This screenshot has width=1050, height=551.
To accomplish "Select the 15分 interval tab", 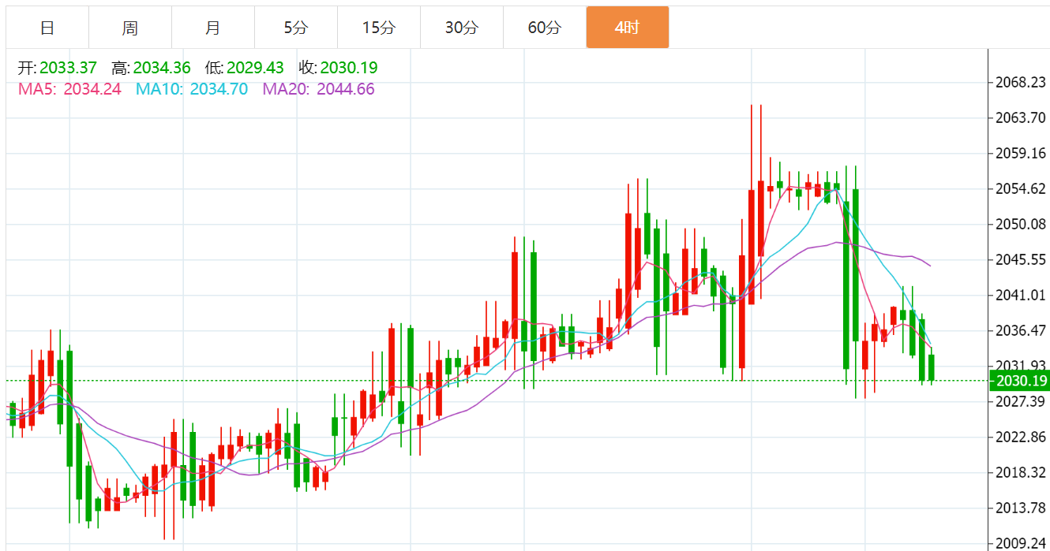I will [x=379, y=28].
